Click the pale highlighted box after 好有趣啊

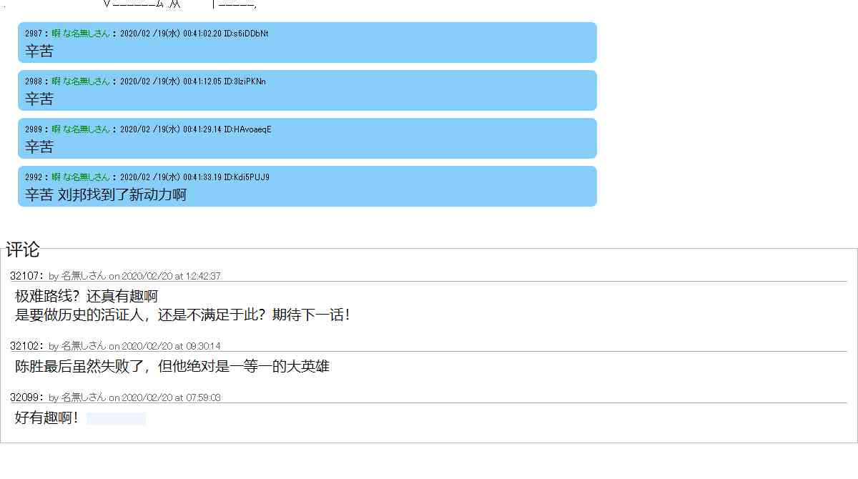(x=116, y=419)
